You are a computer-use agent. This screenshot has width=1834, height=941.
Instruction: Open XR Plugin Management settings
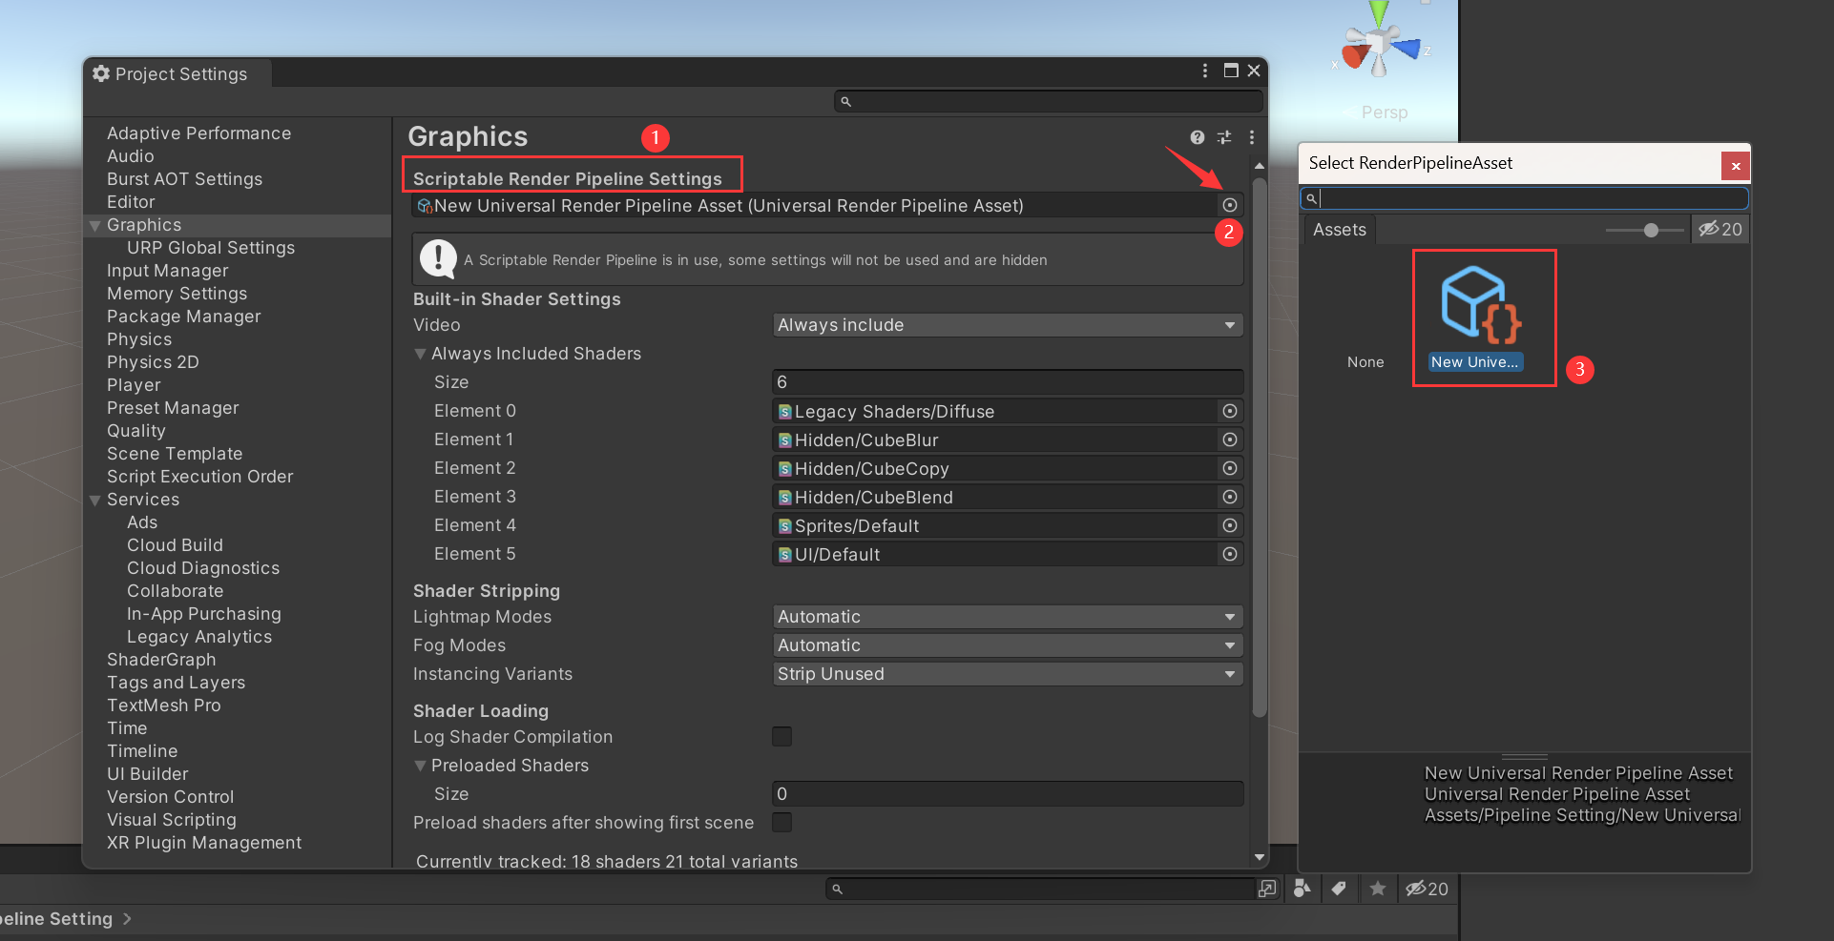click(204, 843)
